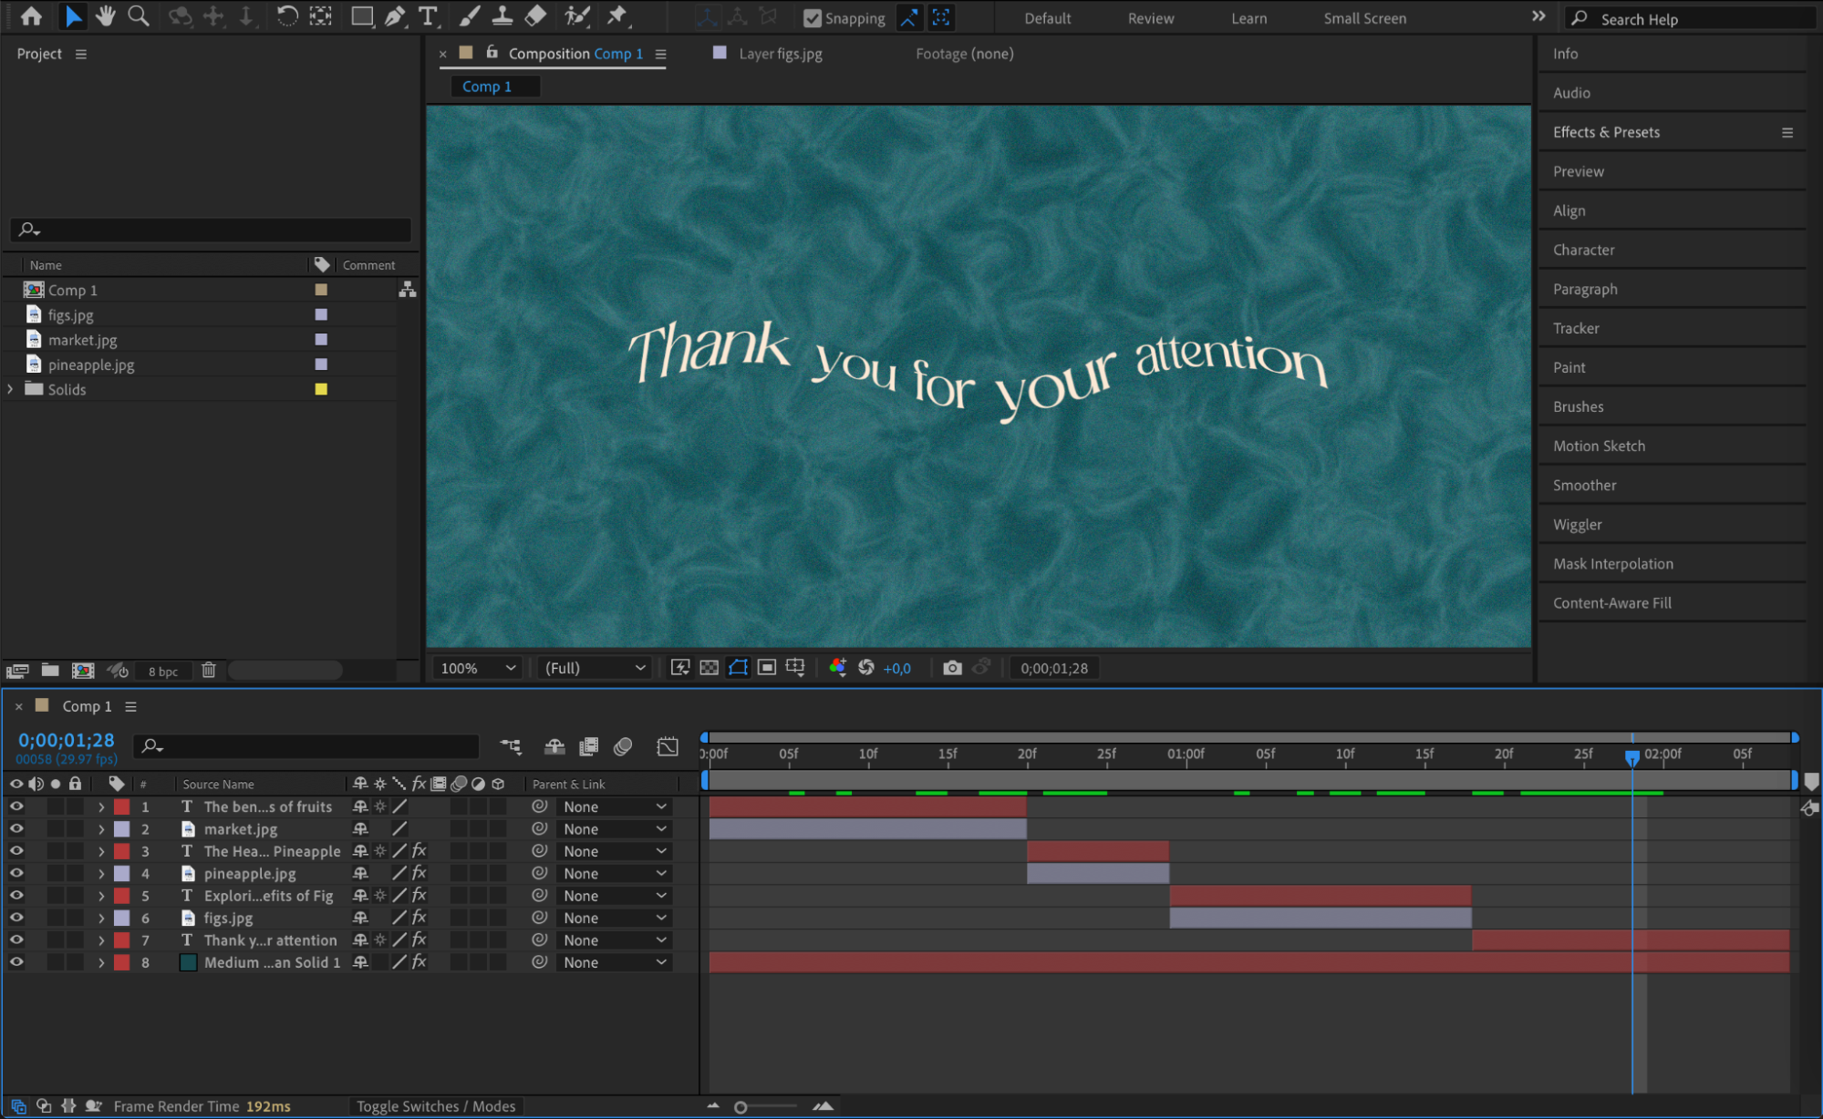Click Toggle Switches / Modes button
The image size is (1823, 1119).
[x=436, y=1106]
